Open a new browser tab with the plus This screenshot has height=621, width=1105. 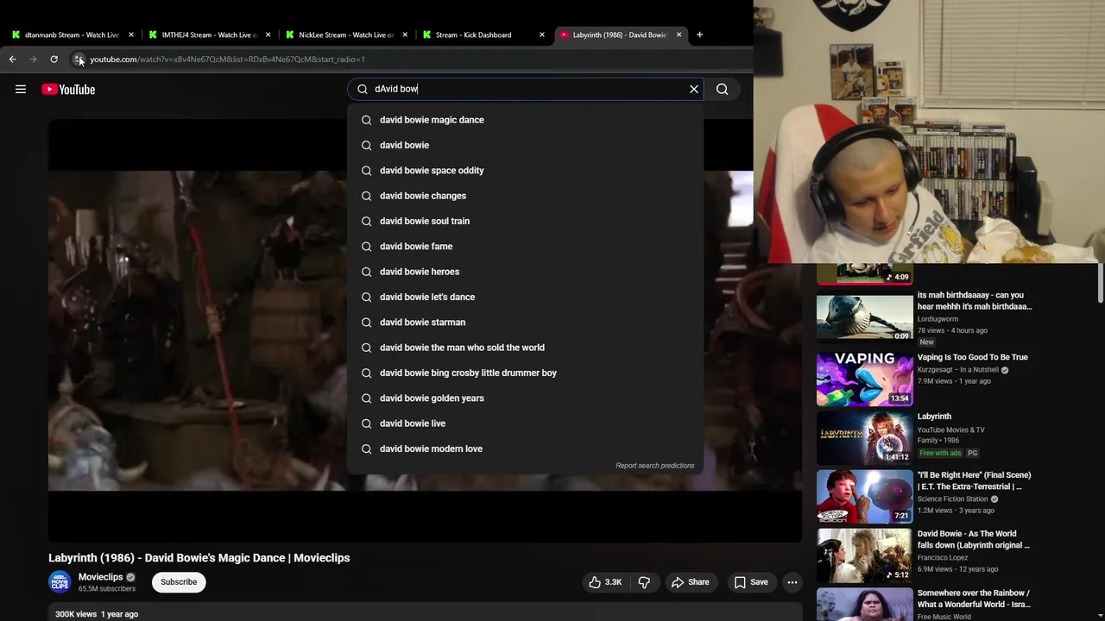tap(699, 34)
